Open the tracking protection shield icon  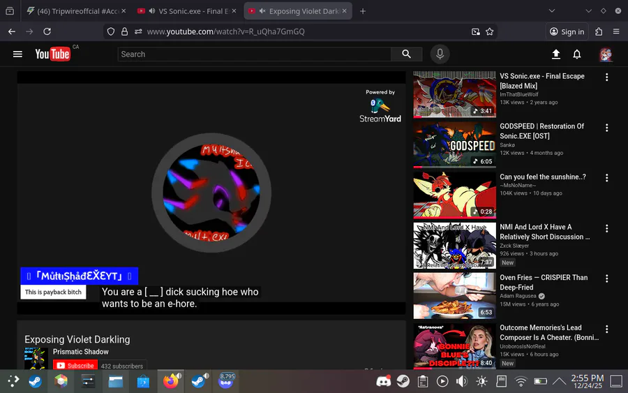tap(111, 31)
